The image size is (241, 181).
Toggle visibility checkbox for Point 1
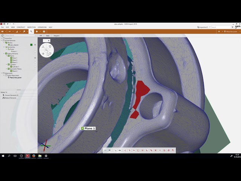click(x=35, y=51)
